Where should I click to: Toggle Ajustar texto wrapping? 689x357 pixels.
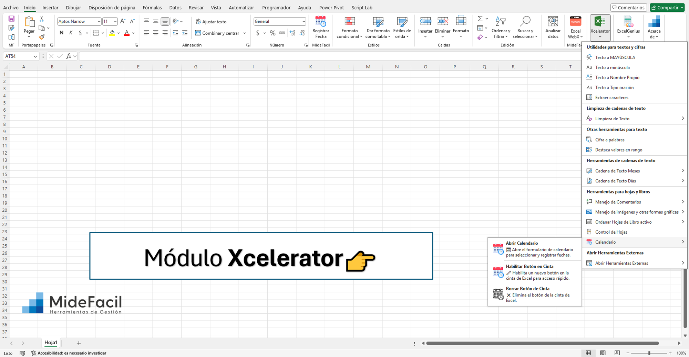[x=211, y=22]
